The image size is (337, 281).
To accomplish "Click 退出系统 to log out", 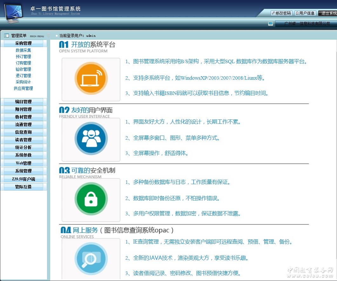I will (328, 13).
